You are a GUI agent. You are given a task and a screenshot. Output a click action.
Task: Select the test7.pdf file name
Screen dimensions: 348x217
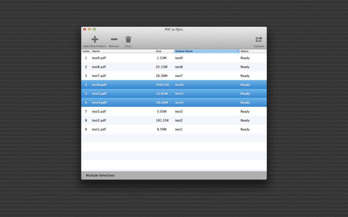(x=99, y=76)
